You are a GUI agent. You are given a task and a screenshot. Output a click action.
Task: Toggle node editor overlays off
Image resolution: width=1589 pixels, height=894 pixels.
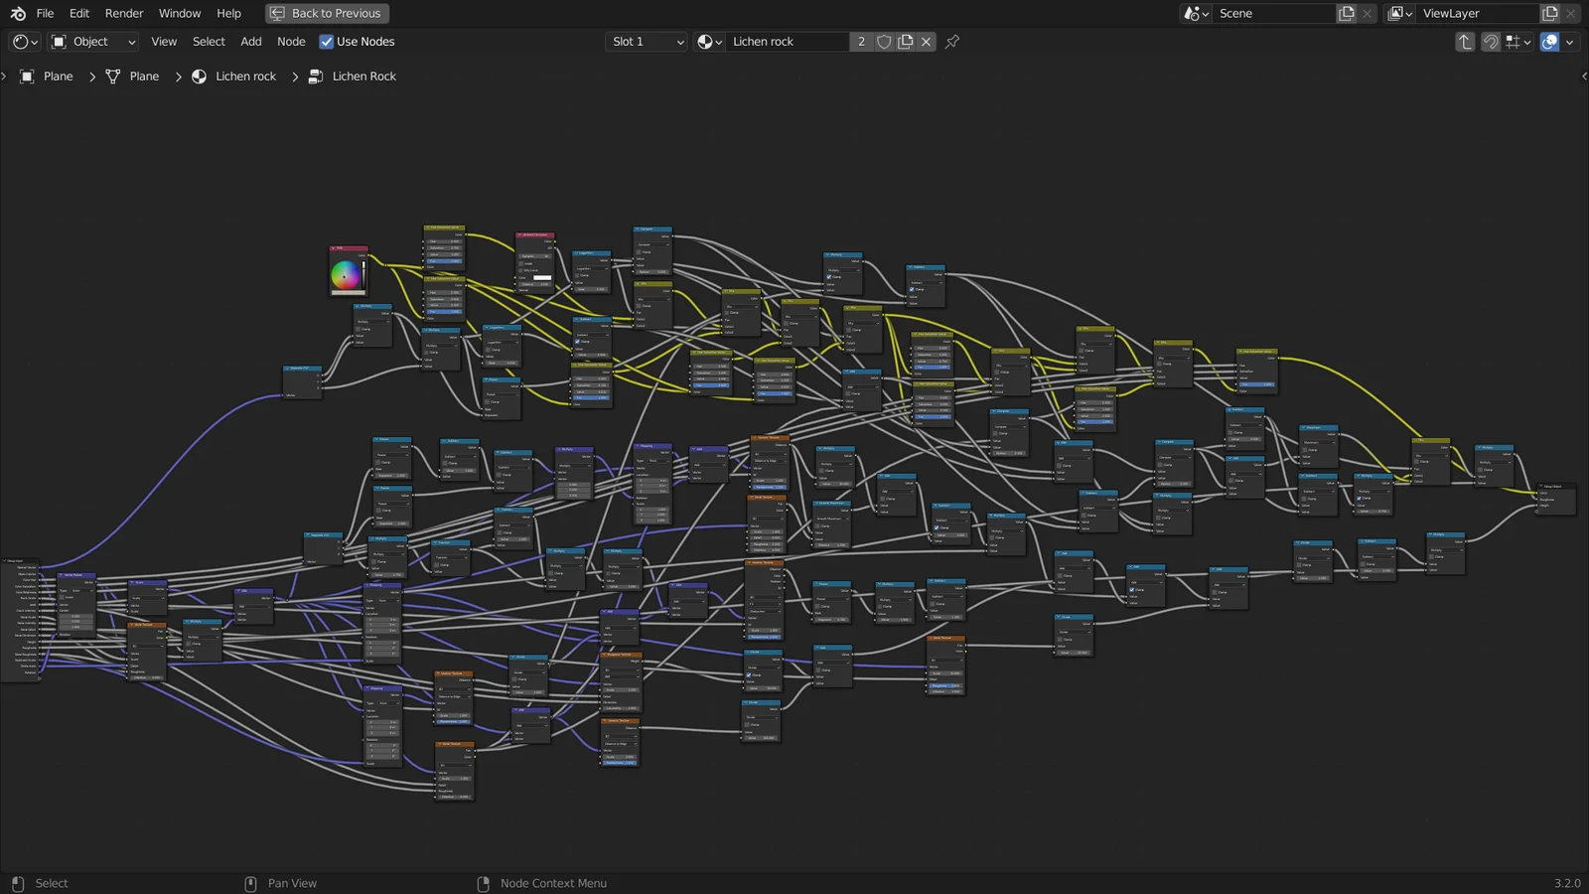coord(1548,42)
